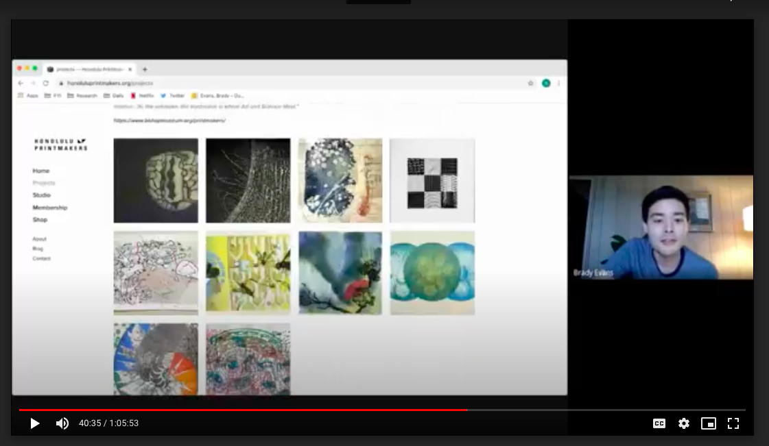769x446 pixels.
Task: Open the red and teal patterned print
Action: tap(248, 359)
